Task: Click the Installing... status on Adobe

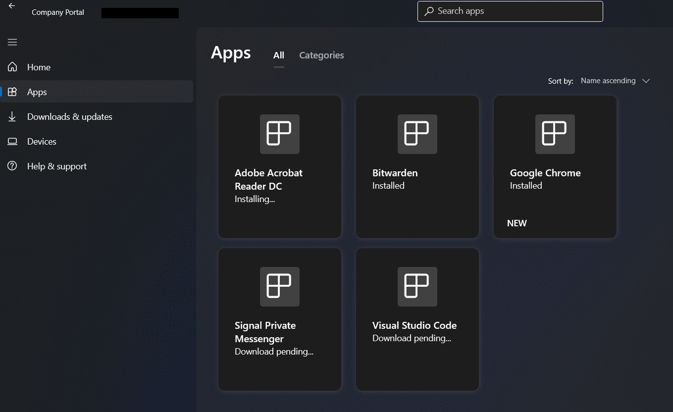Action: click(255, 199)
